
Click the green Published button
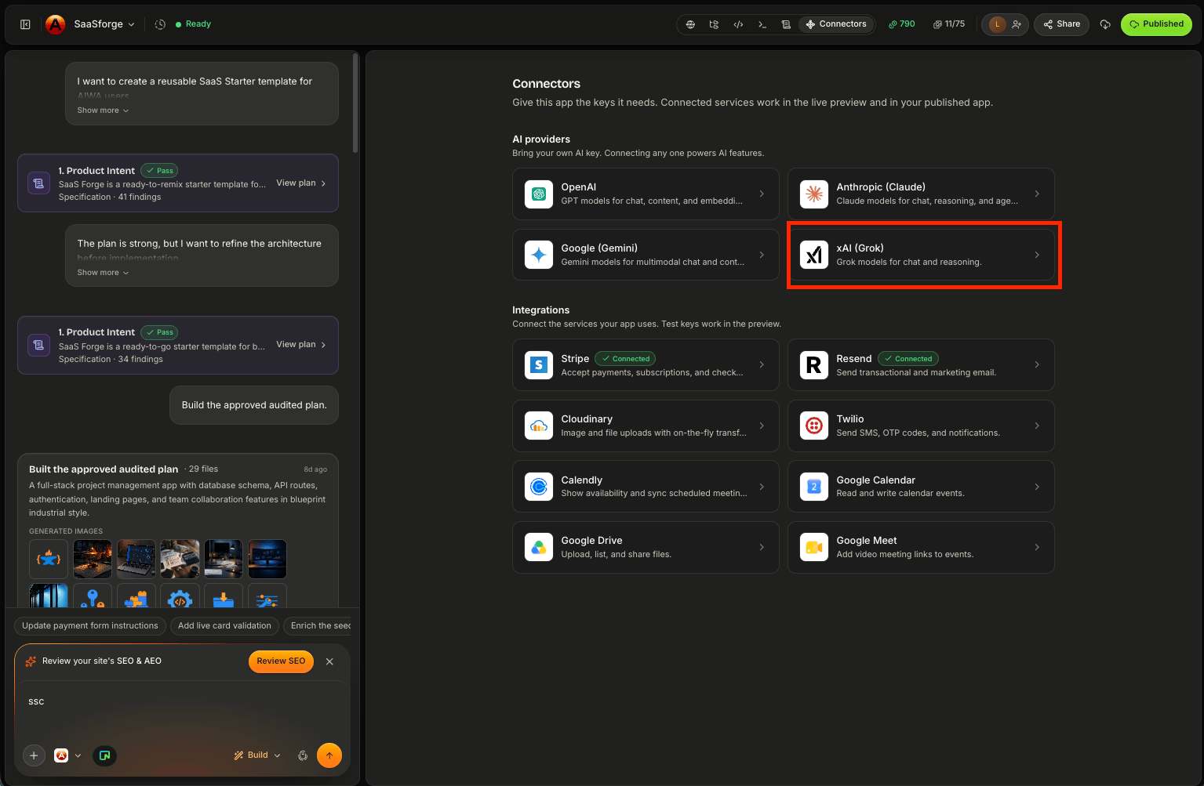[x=1156, y=24]
